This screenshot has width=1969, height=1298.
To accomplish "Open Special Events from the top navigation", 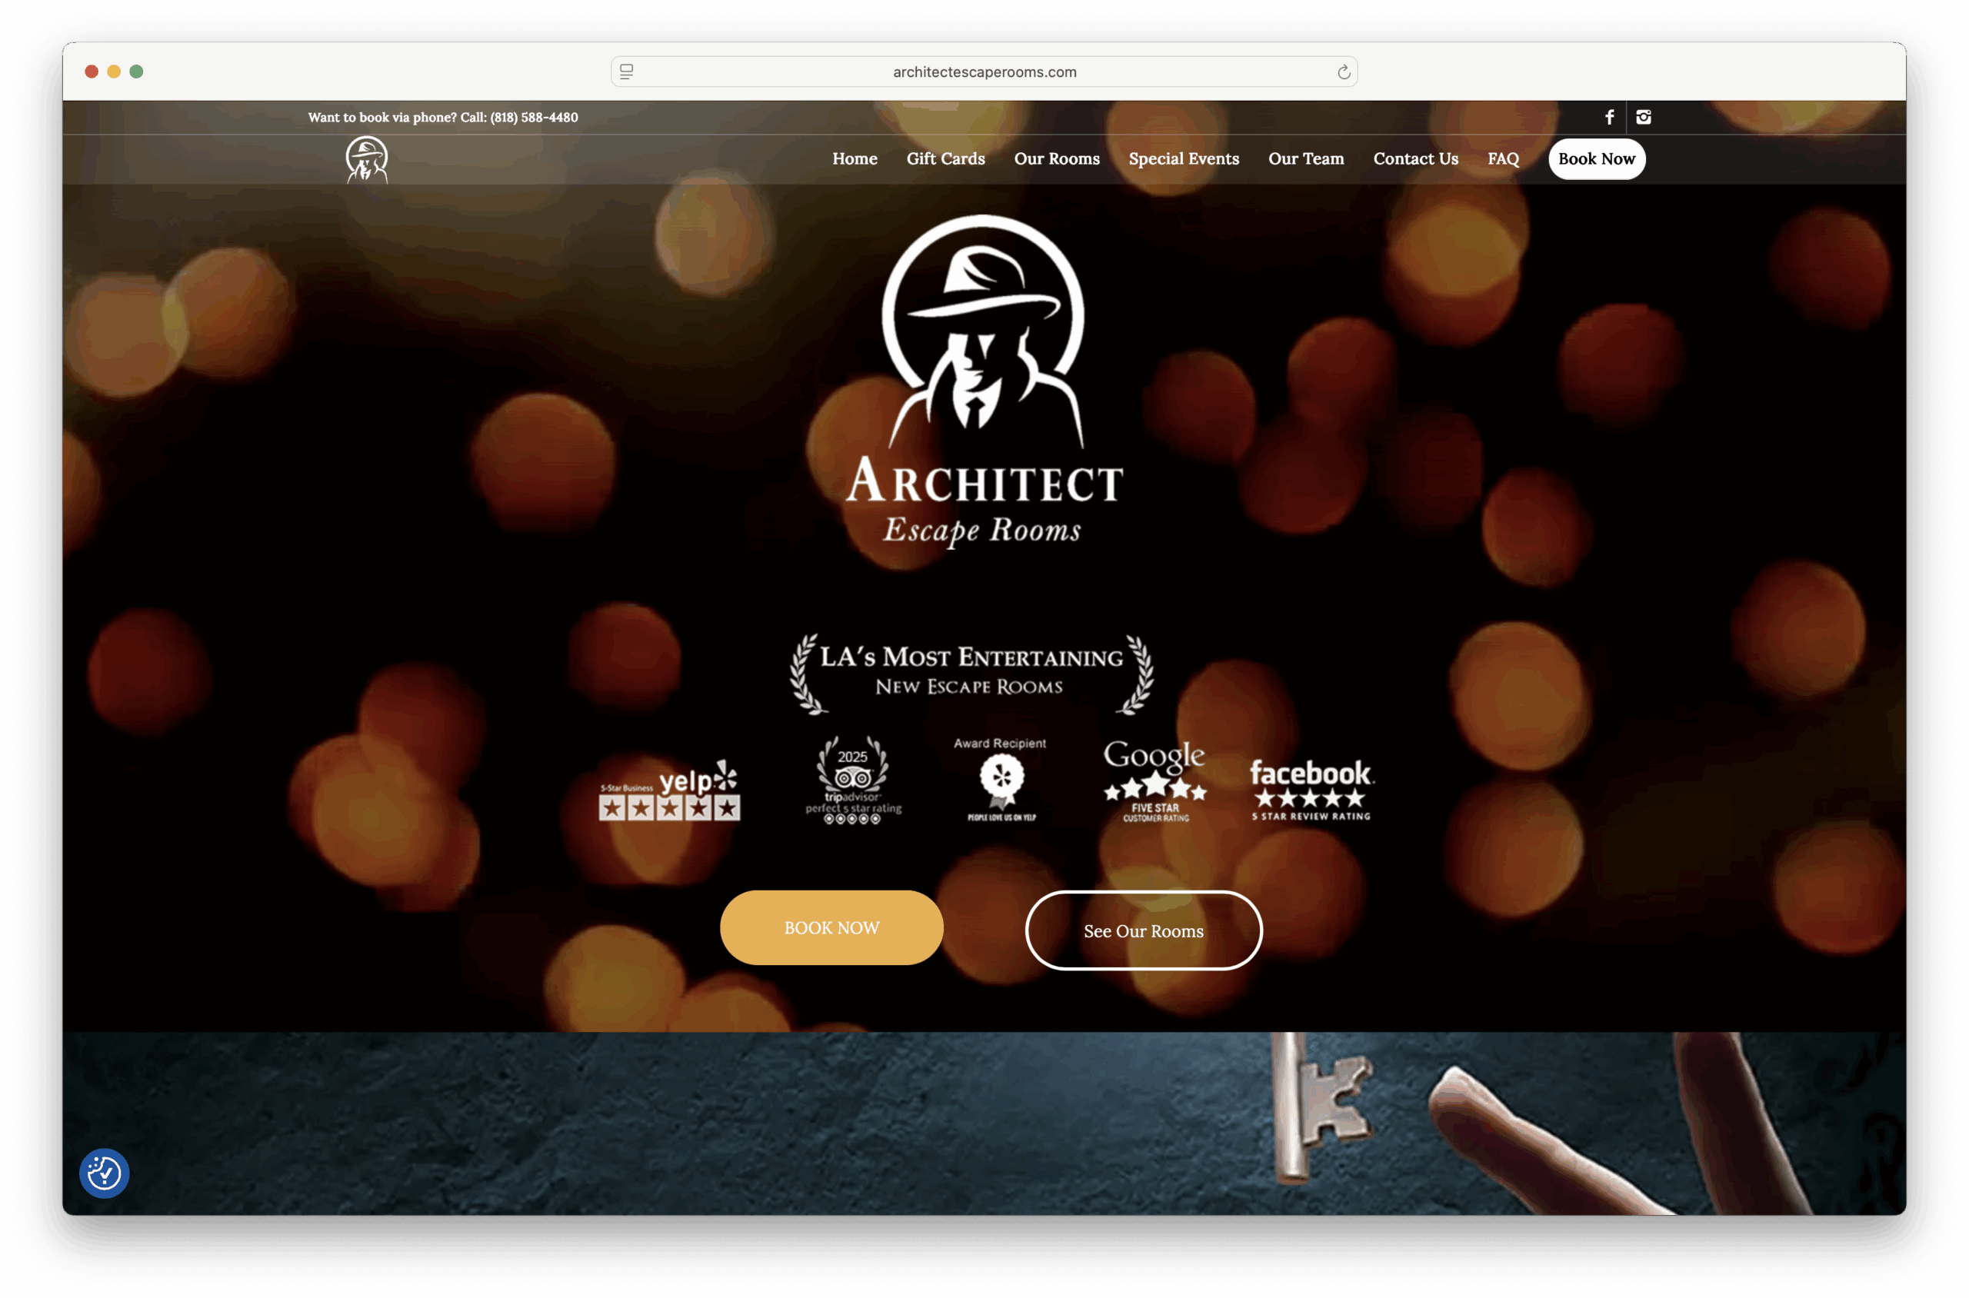I will (1183, 158).
